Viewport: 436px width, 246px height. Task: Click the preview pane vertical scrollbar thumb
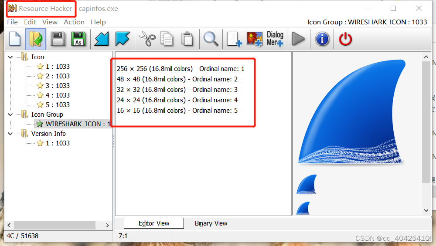[426, 122]
